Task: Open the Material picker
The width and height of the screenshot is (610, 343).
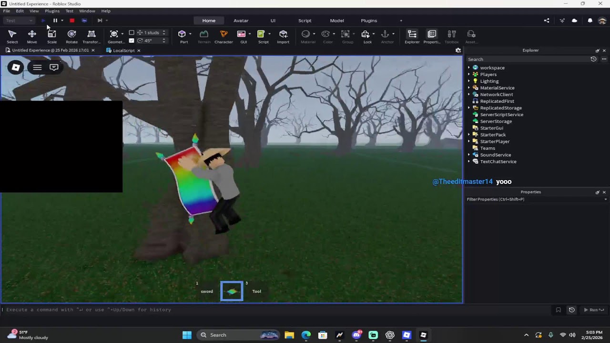Action: coord(306,37)
